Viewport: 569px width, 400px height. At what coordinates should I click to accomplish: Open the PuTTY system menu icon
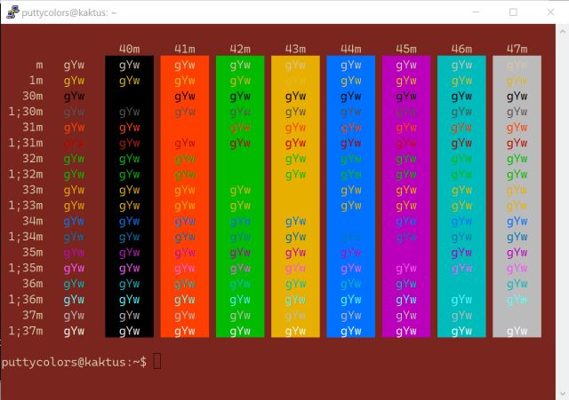[12, 12]
